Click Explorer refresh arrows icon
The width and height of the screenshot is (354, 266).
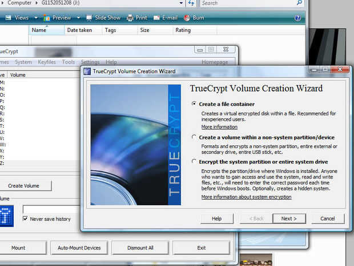click(191, 3)
